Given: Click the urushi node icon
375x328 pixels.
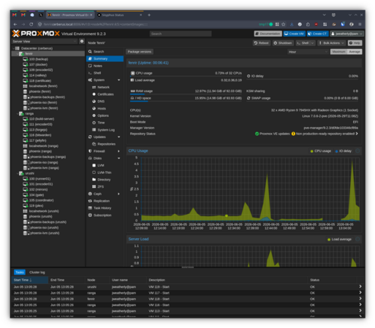Looking at the screenshot, I should click(x=21, y=173).
